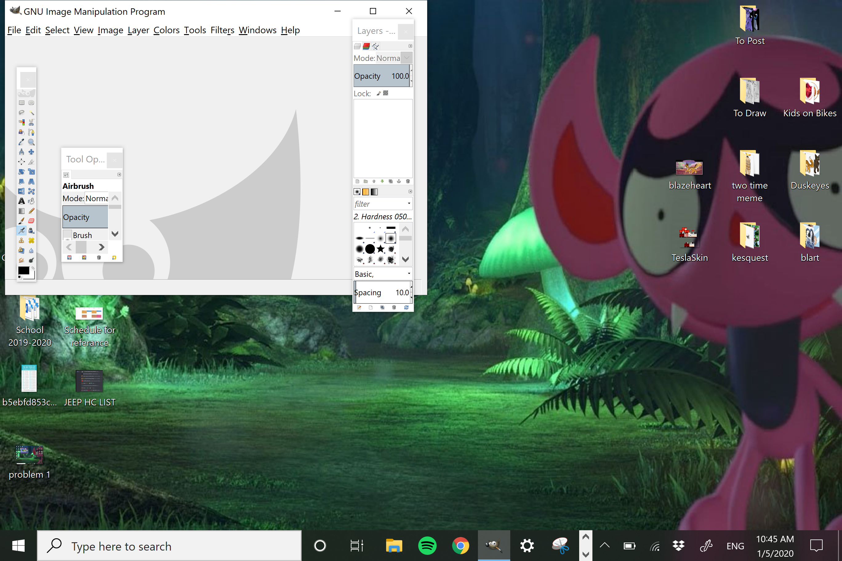The width and height of the screenshot is (842, 561).
Task: Toggle the lock pixels brush icon
Action: point(379,94)
